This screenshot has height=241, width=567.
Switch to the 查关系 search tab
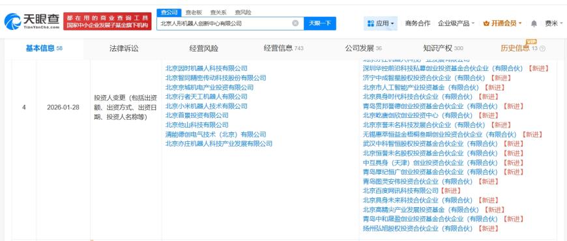point(218,12)
